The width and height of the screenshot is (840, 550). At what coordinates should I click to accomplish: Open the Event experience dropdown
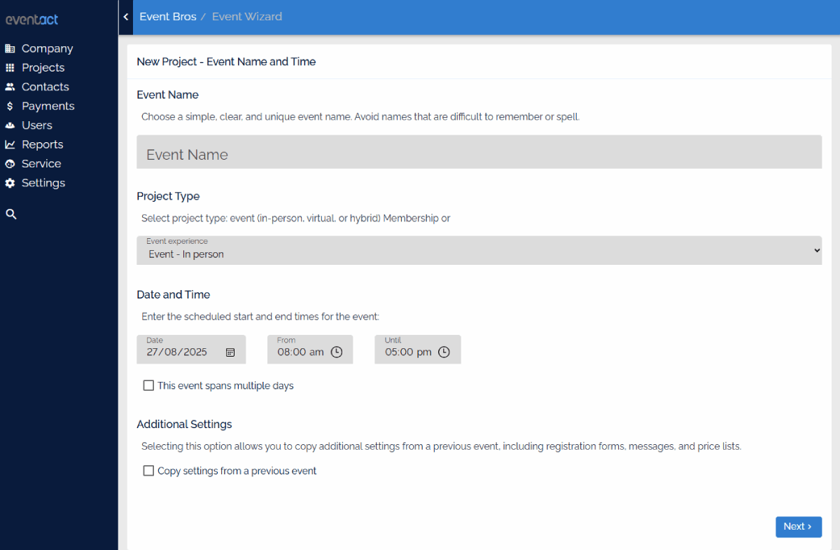pos(479,250)
